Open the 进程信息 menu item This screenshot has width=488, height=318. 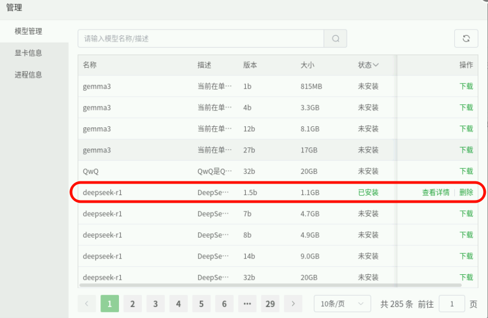click(28, 75)
